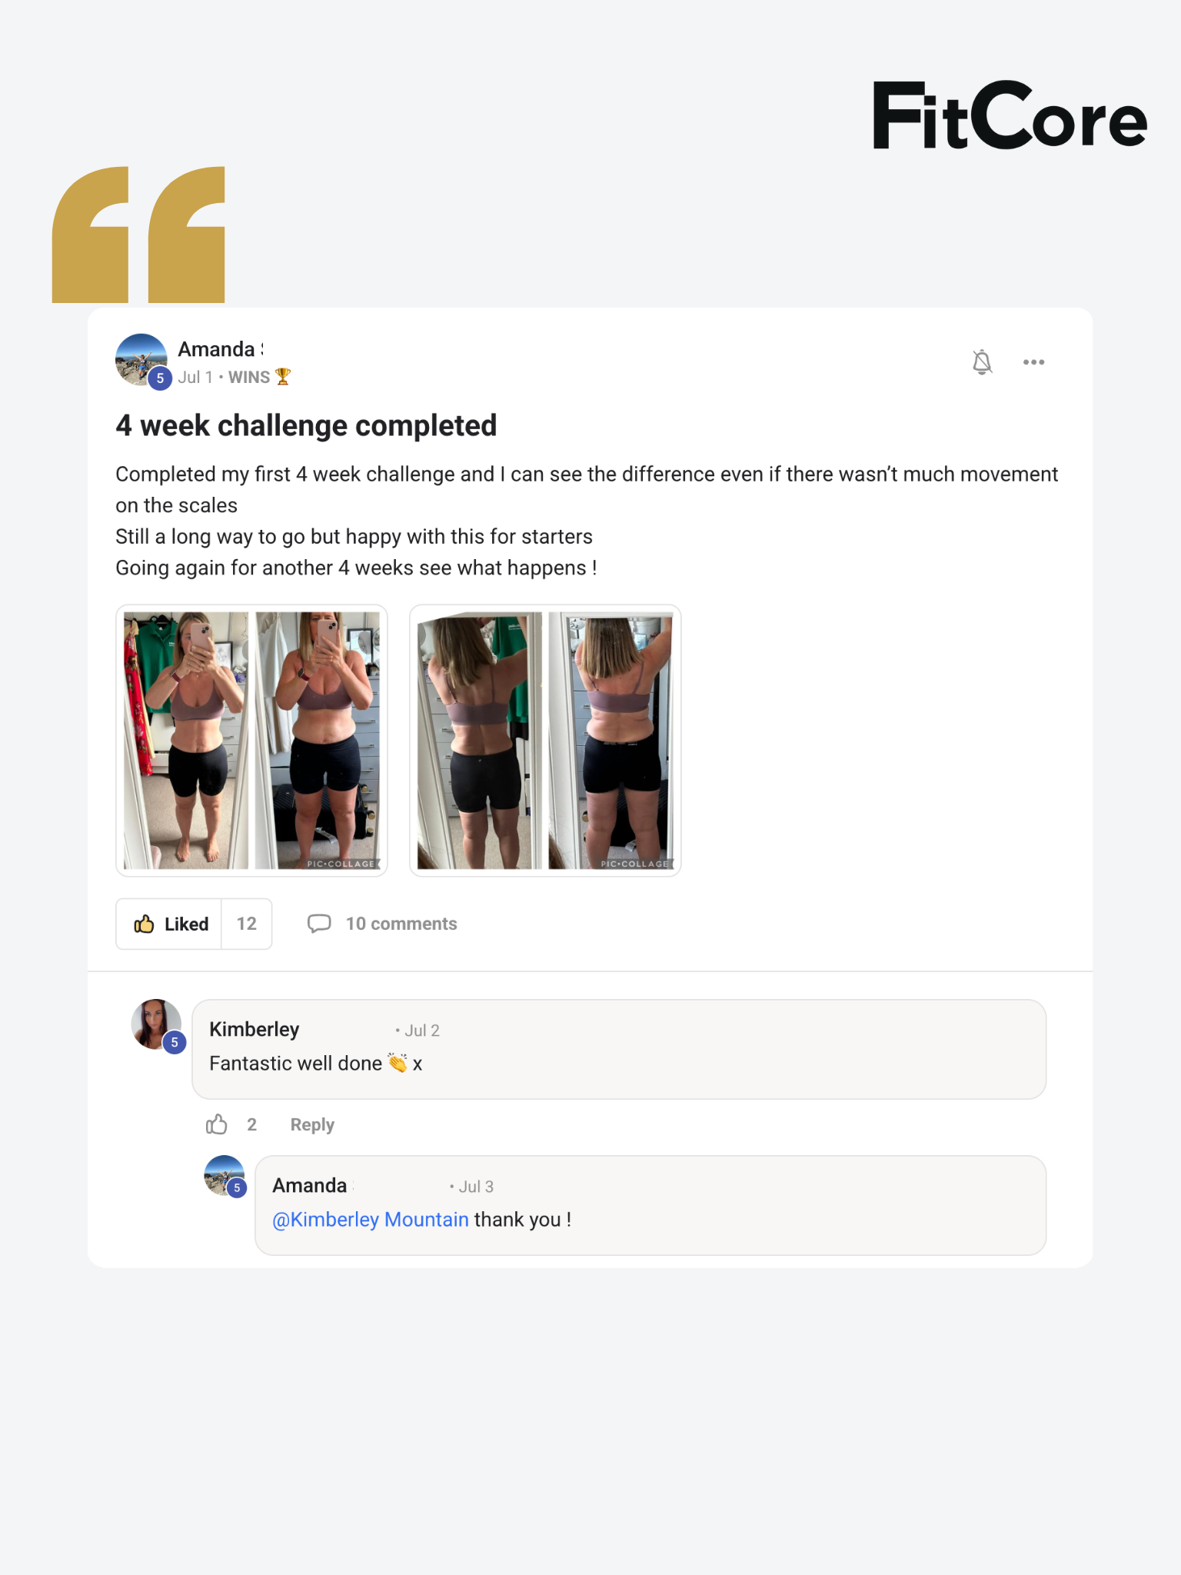Viewport: 1181px width, 1575px height.
Task: Click Amanda's avatar in the reply
Action: pos(224,1175)
